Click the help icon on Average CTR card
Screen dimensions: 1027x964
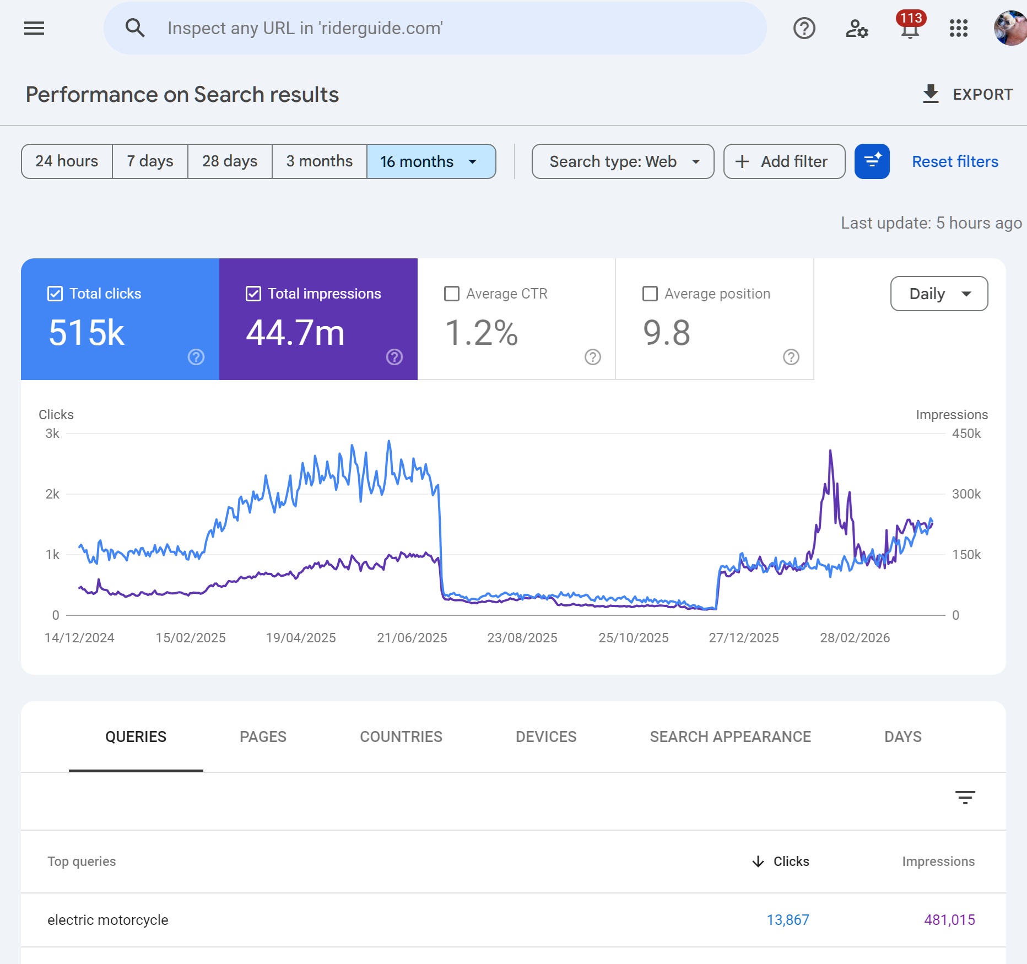[x=592, y=357]
